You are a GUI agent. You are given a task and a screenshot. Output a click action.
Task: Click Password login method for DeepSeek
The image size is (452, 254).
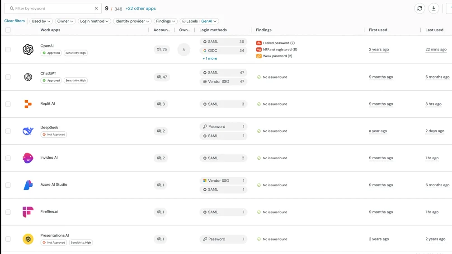(x=223, y=127)
